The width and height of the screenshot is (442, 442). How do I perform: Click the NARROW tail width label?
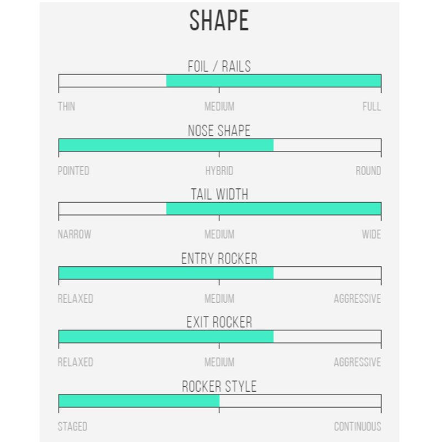click(x=75, y=234)
